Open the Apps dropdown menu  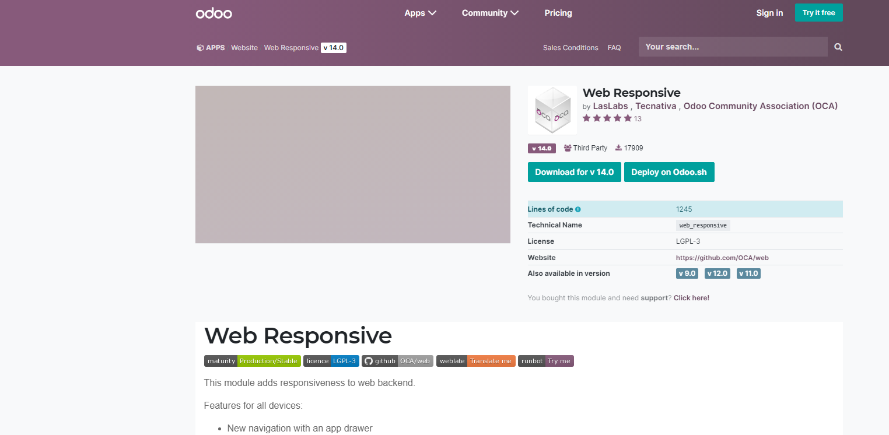click(x=421, y=13)
